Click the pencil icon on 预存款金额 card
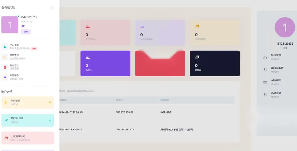Viewport: 297px width, 151px height. pos(6,120)
